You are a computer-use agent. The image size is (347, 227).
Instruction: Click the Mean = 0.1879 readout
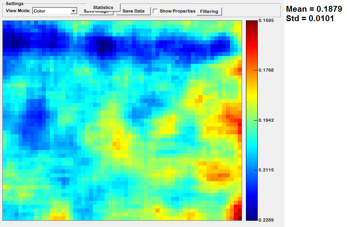[x=314, y=9]
